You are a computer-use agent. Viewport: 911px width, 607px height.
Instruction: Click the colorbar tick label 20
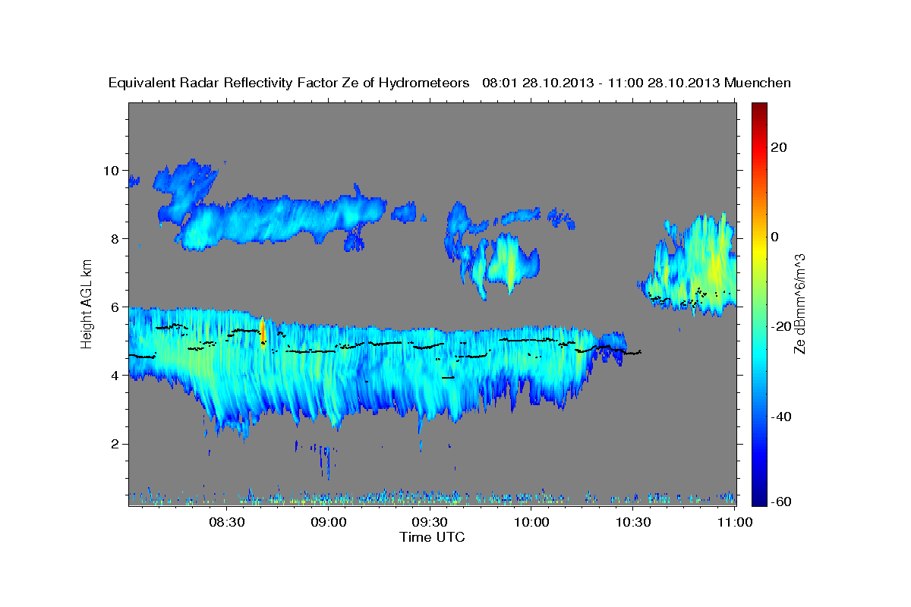[x=779, y=147]
